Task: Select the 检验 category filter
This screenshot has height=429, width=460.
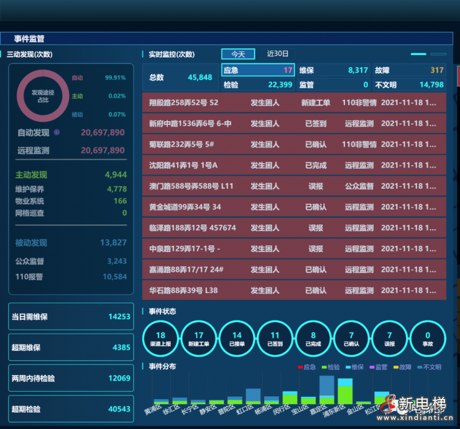Action: pos(258,85)
